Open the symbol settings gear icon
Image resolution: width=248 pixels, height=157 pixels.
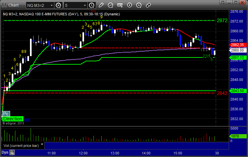[58, 6]
